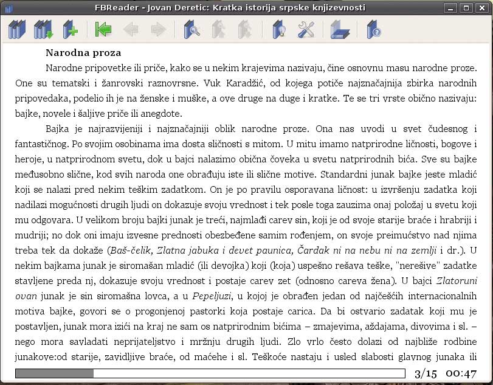493x385 pixels.
Task: Click the FBReader app icon in title bar
Action: 9,8
